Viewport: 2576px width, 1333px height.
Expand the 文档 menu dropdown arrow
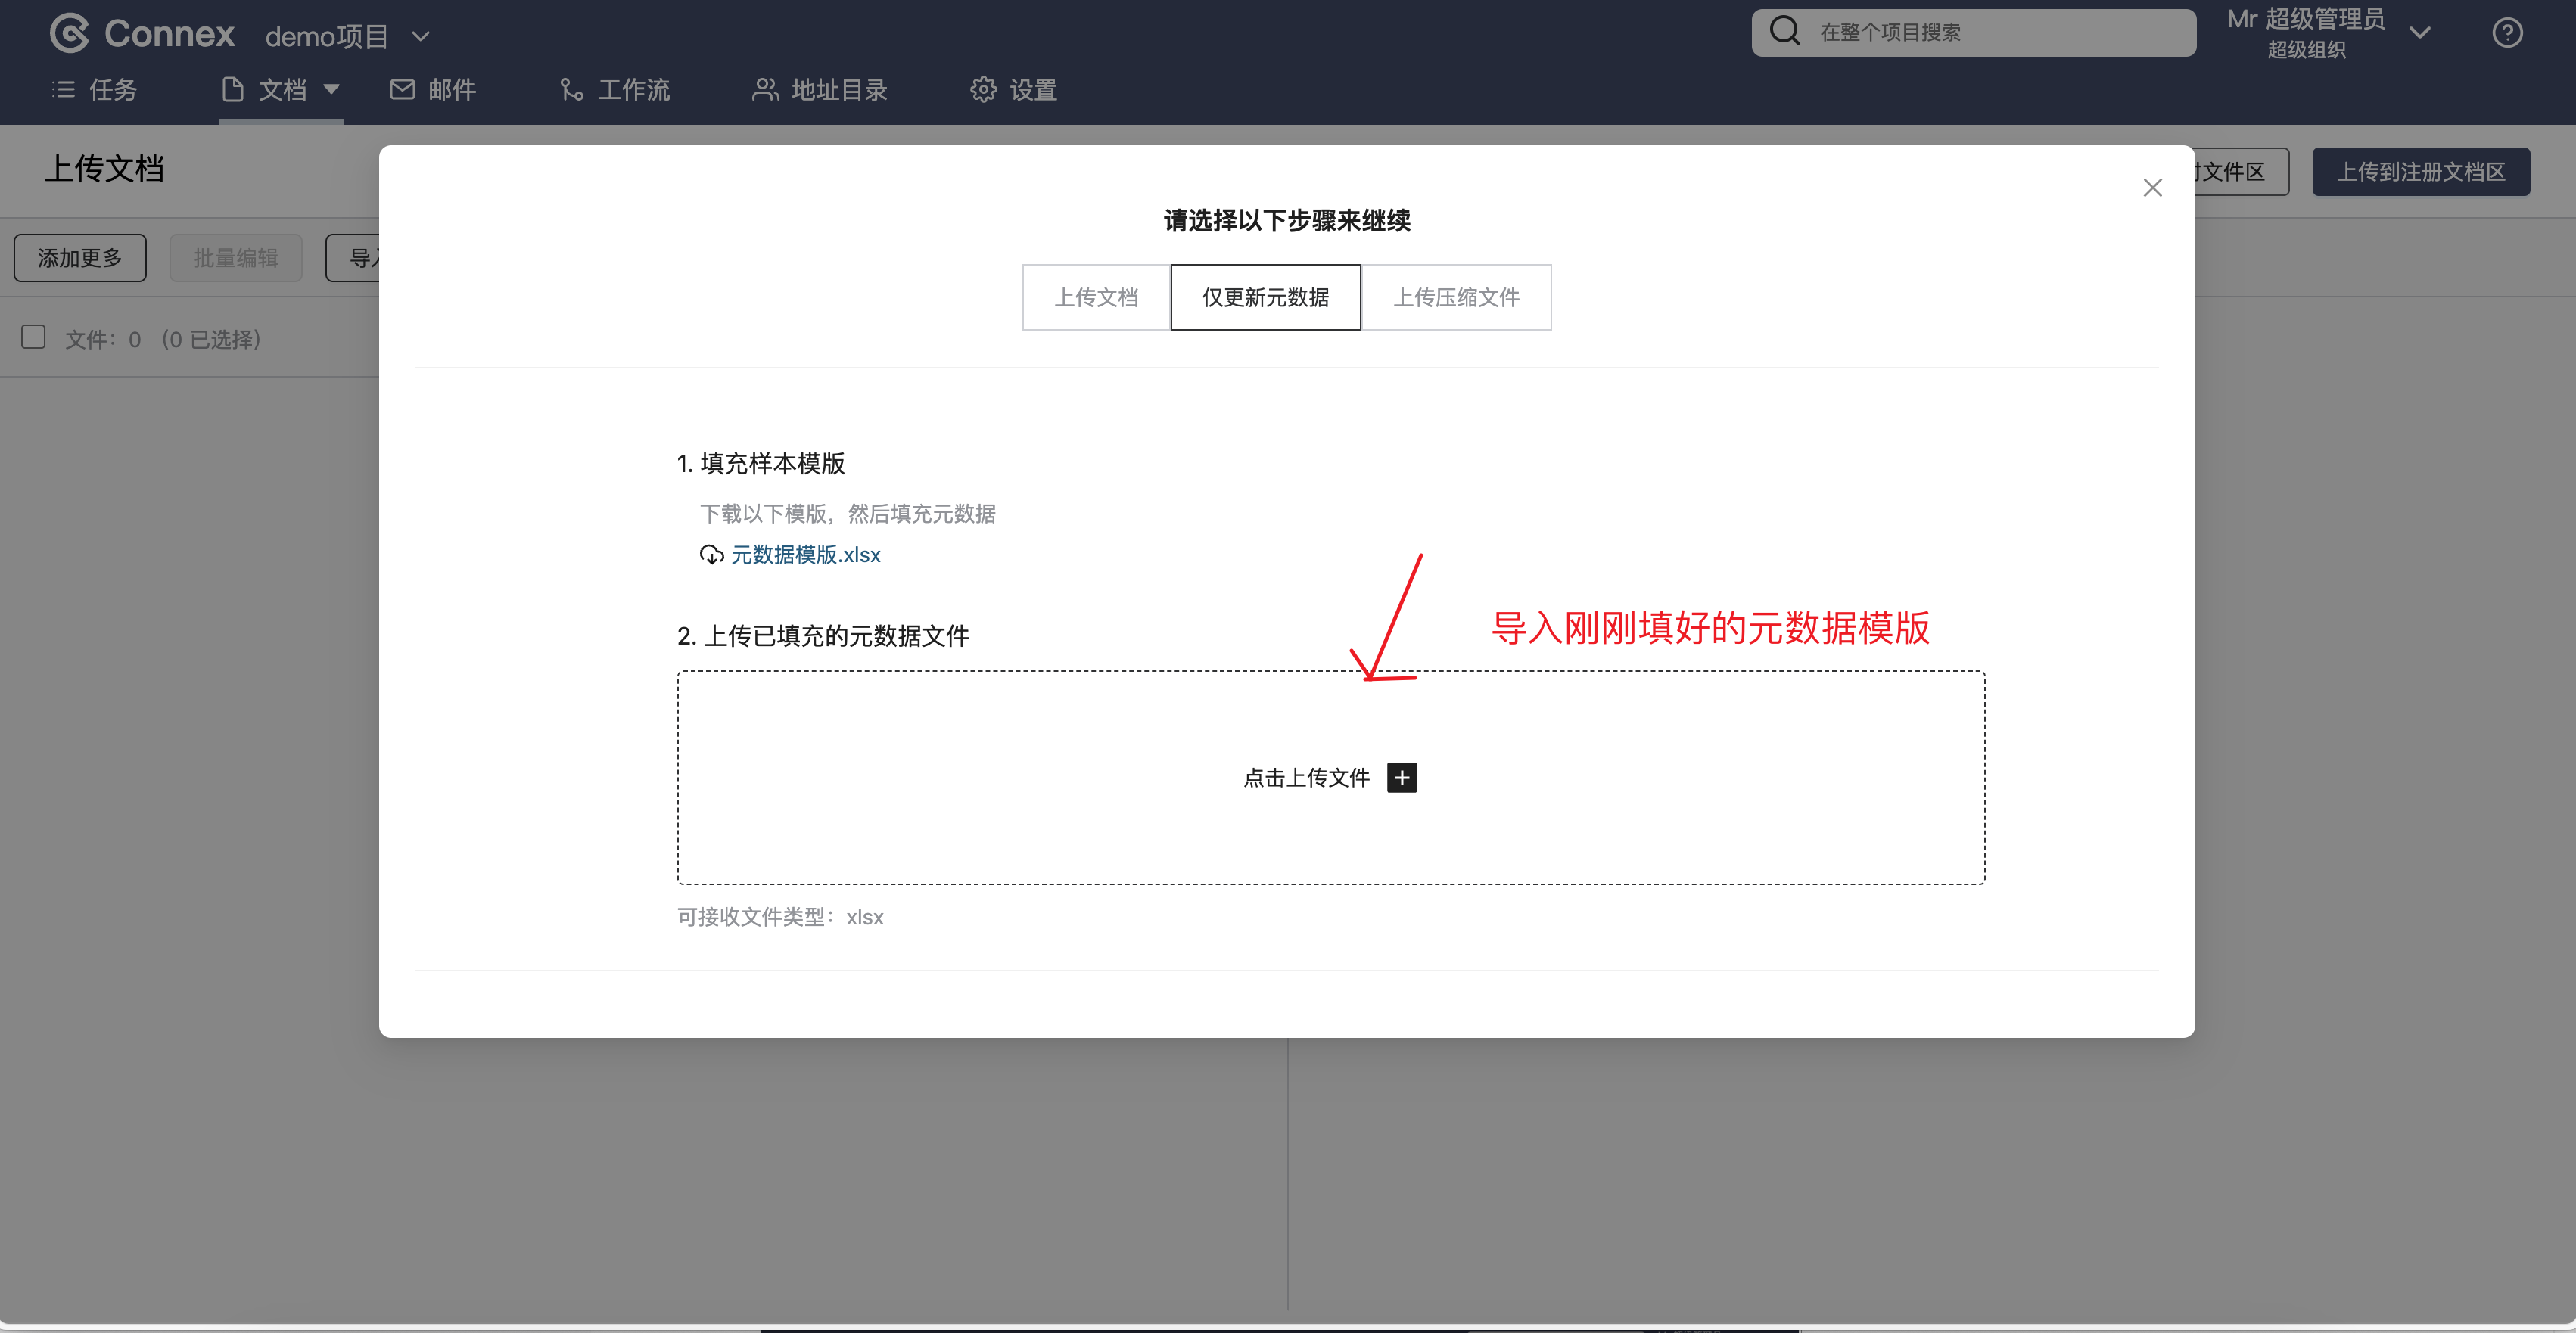click(332, 89)
